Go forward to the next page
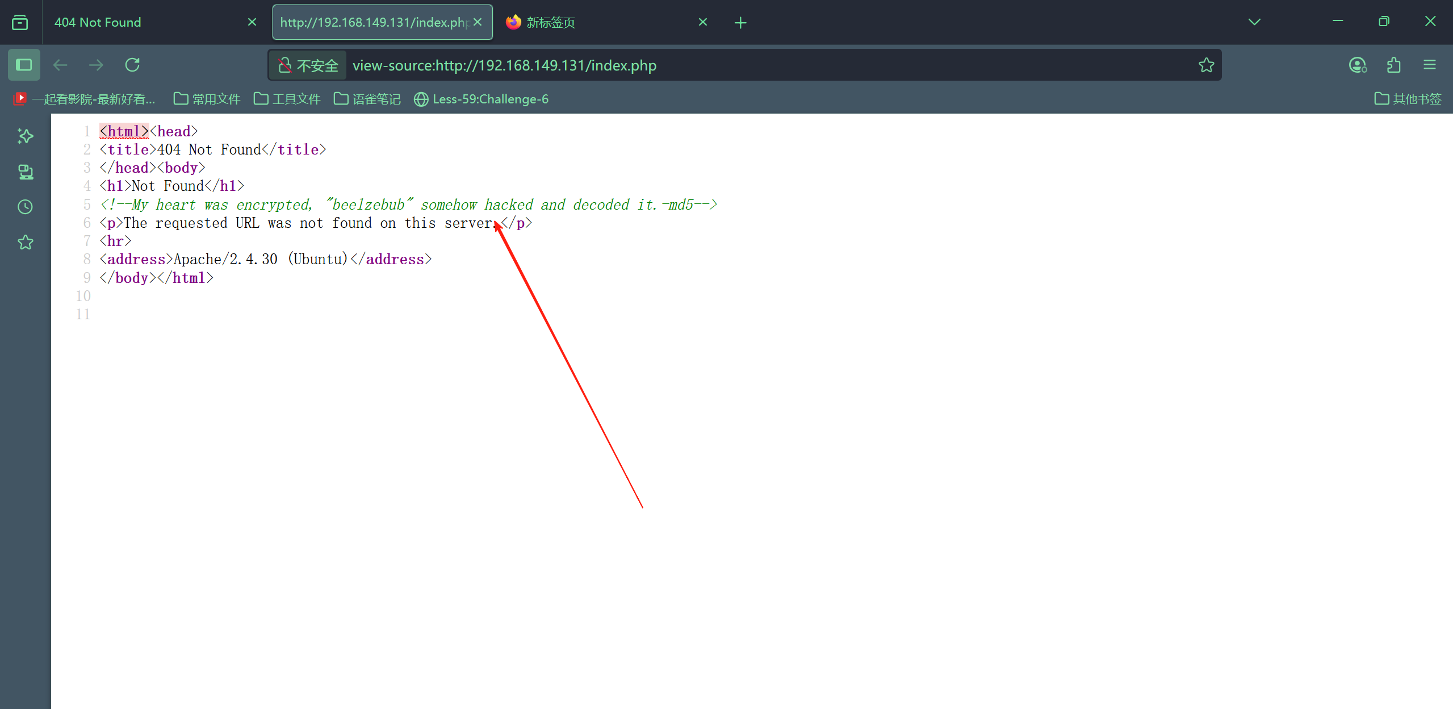 96,65
